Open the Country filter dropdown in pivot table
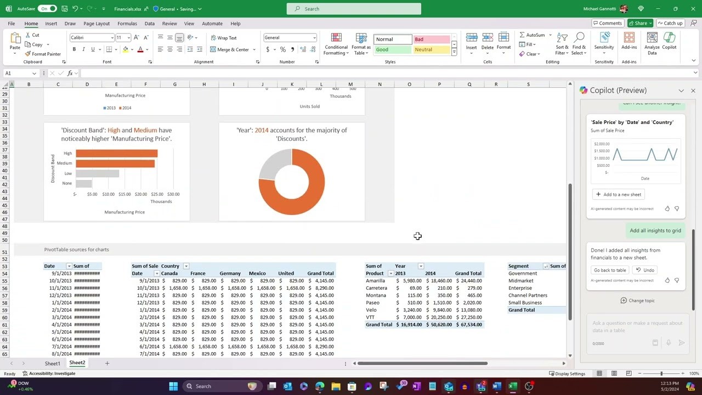This screenshot has width=702, height=395. click(x=186, y=266)
